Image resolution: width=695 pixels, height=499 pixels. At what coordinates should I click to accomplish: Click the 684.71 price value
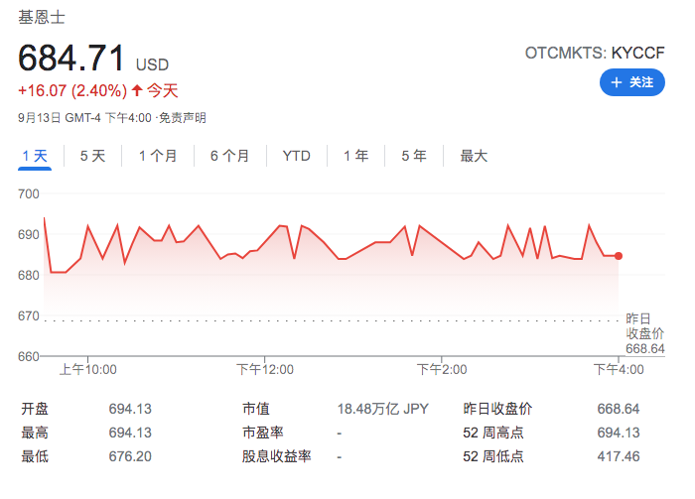(71, 58)
